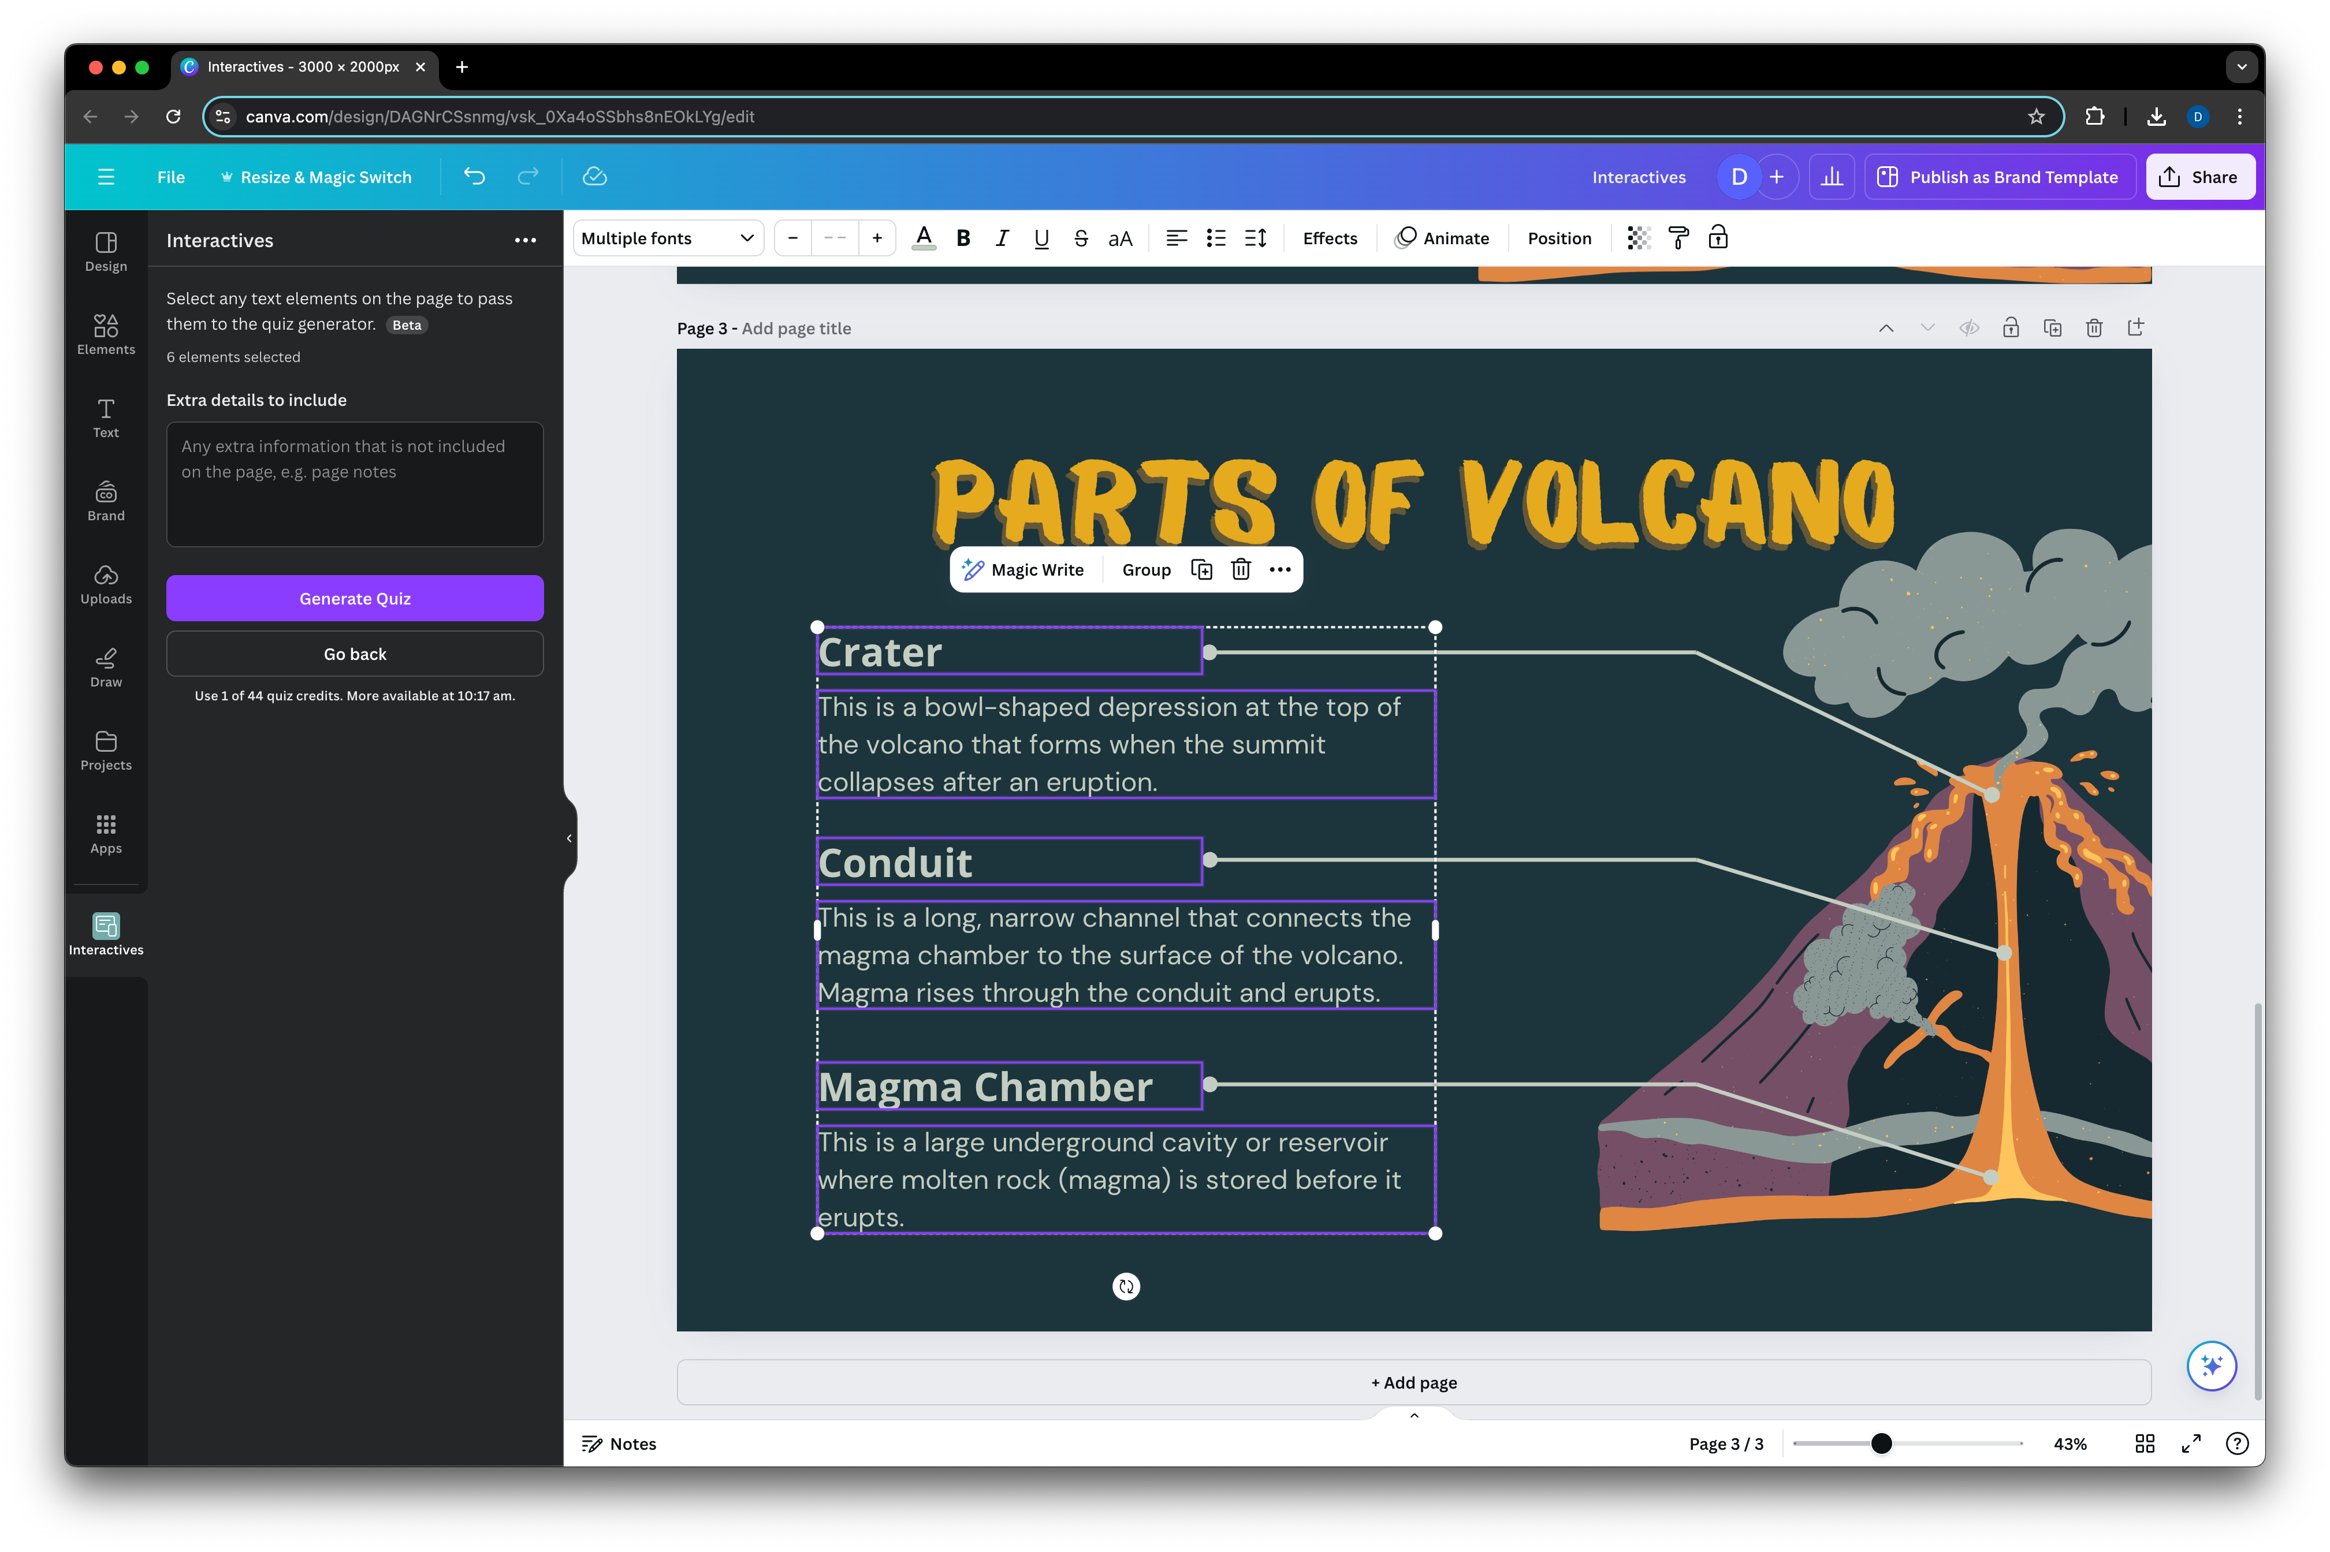Click the zoom slider handle
This screenshot has height=1552, width=2330.
1881,1443
